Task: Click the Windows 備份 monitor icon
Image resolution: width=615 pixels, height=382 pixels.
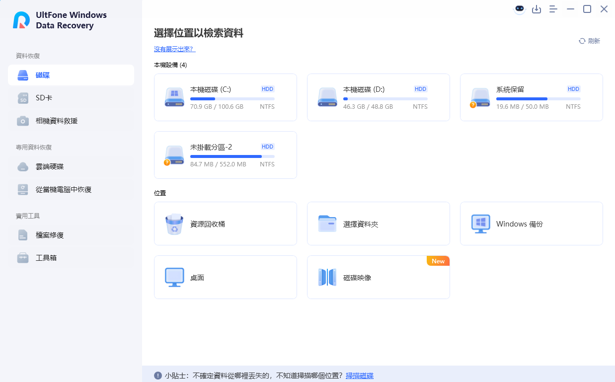Action: click(x=480, y=224)
